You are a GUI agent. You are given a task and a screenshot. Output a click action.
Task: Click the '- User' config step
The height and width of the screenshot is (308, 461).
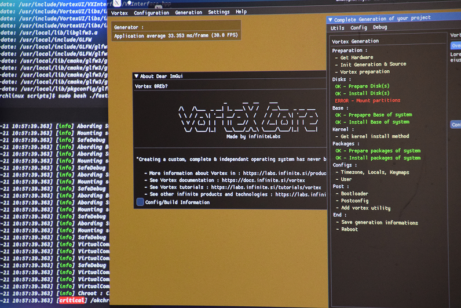click(343, 179)
